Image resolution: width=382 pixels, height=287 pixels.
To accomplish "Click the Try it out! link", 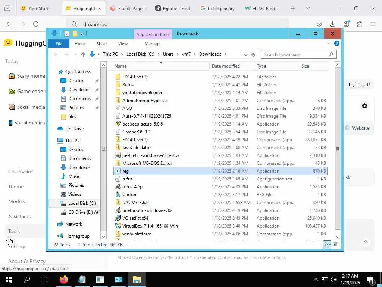I will (x=359, y=84).
